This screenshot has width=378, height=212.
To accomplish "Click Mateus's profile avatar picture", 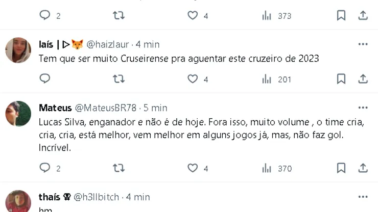I will point(18,114).
